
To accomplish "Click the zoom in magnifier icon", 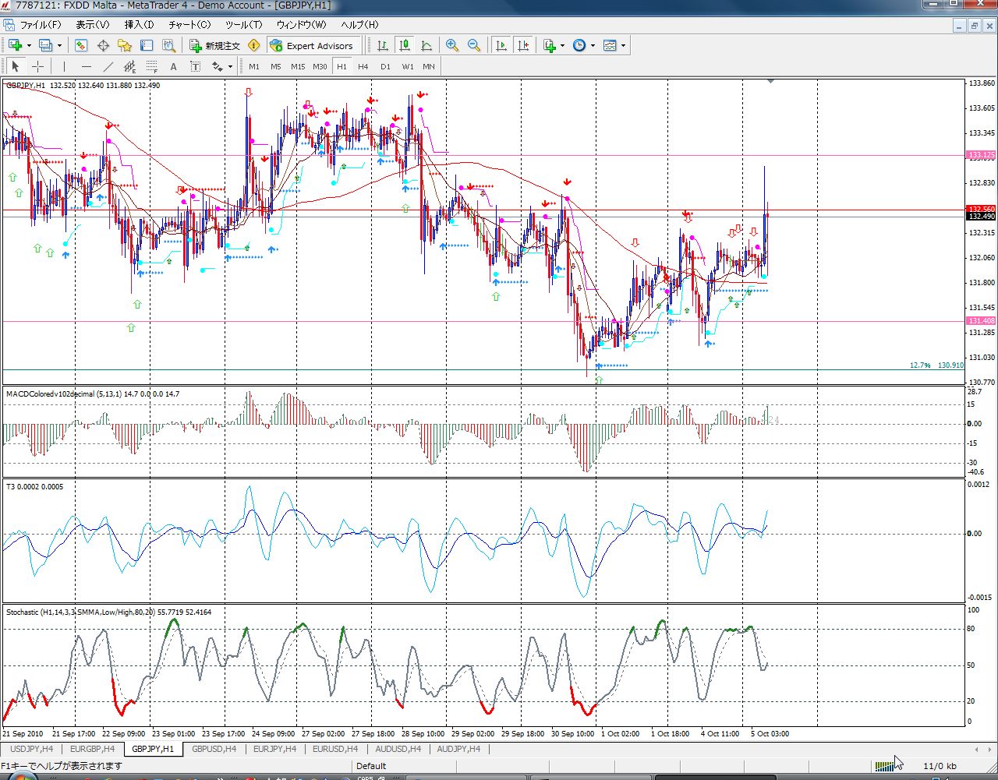I will [452, 46].
